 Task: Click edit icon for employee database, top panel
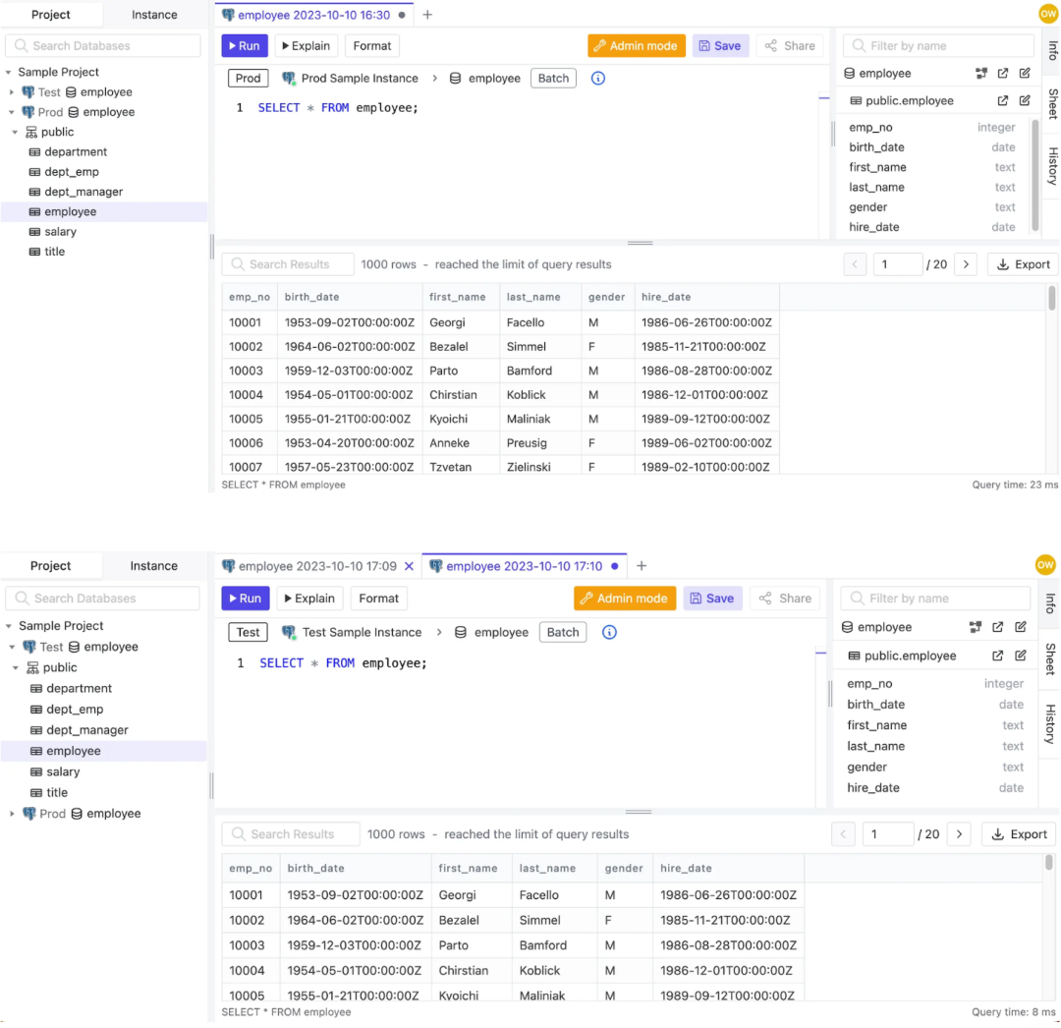click(1025, 73)
